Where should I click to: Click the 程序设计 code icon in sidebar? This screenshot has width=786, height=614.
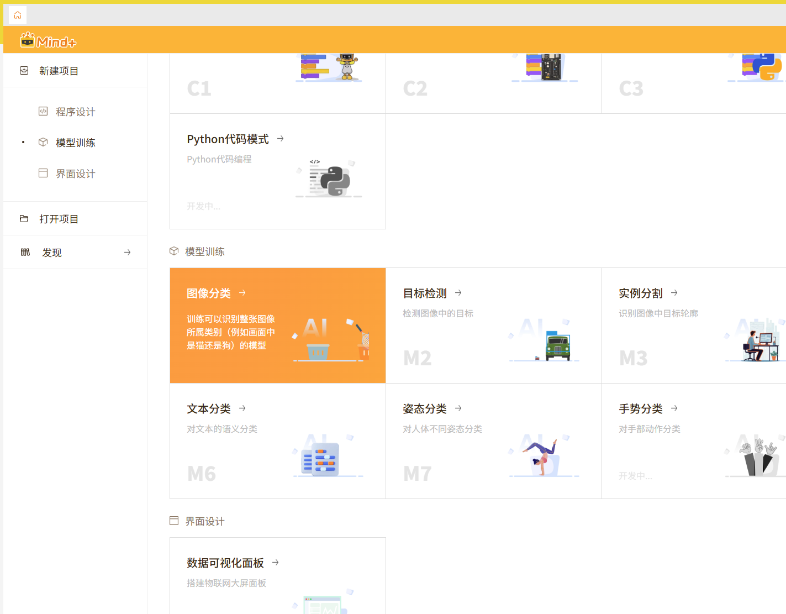point(43,111)
